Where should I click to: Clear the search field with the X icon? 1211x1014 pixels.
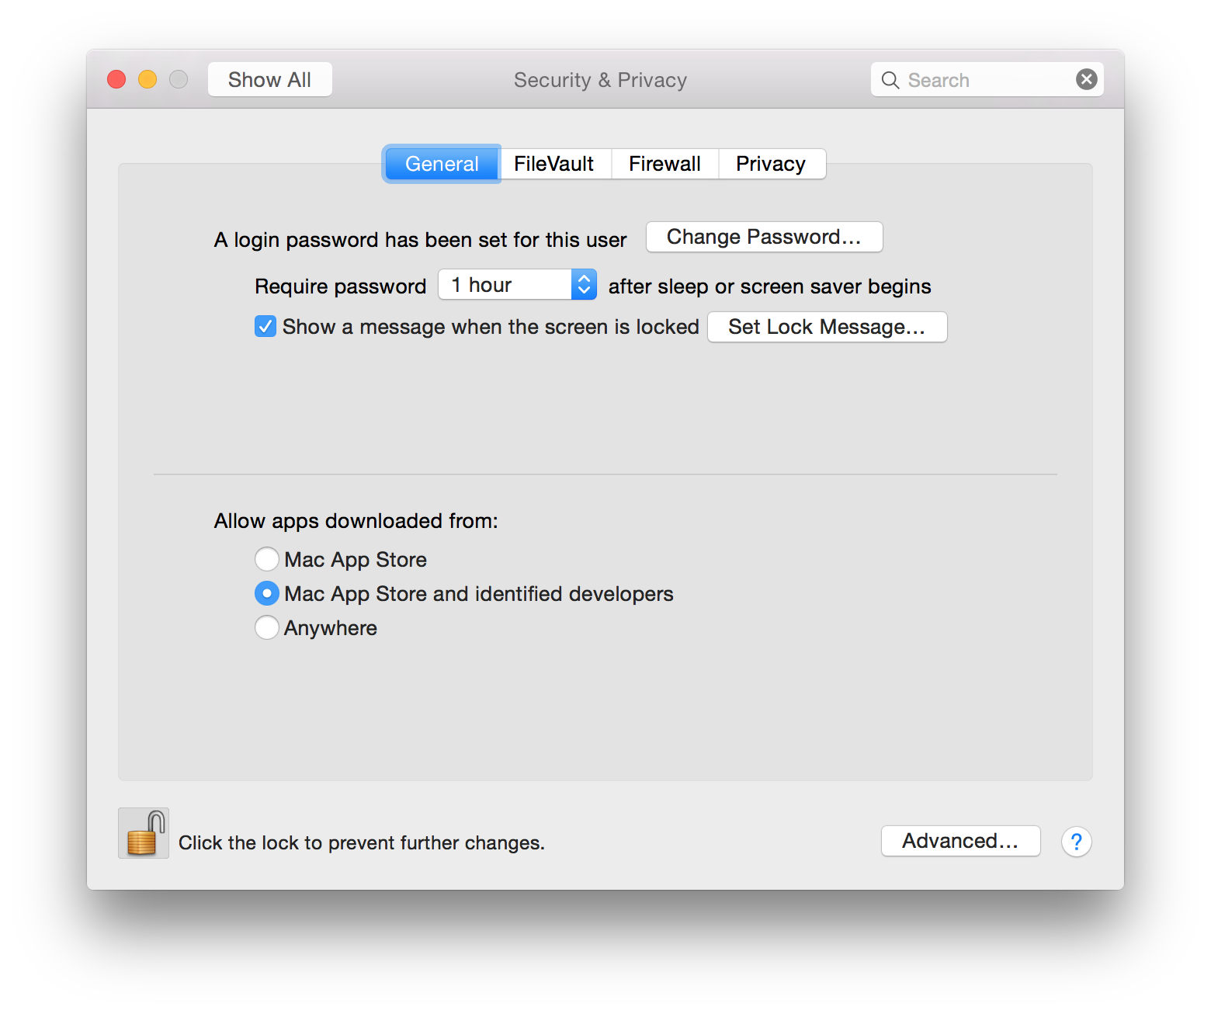click(x=1087, y=79)
